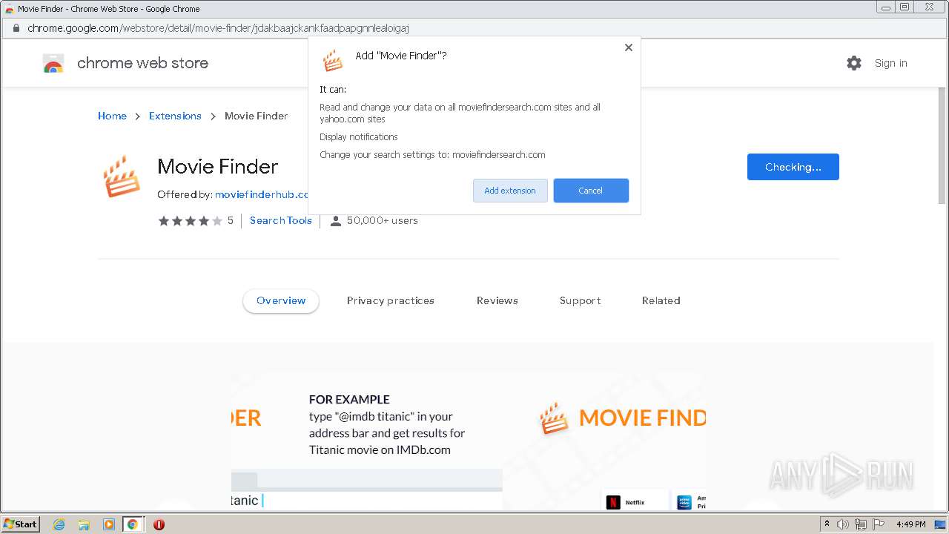Select the Overview tab

pyautogui.click(x=281, y=300)
